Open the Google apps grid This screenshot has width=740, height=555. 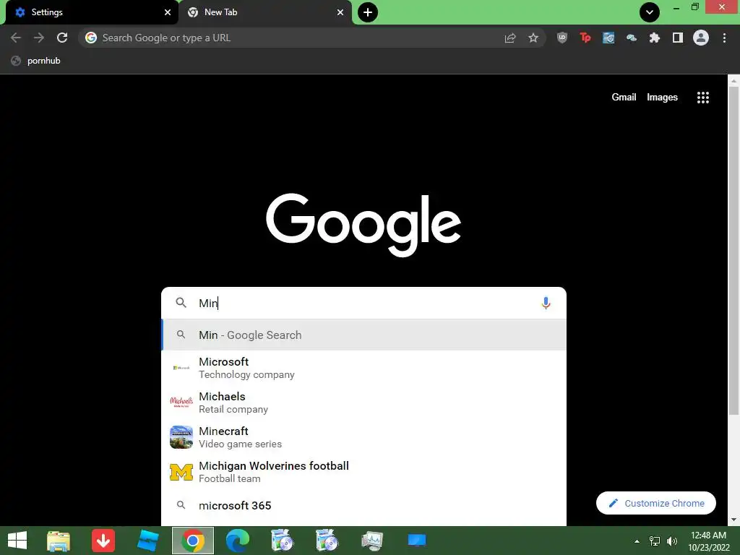[703, 98]
